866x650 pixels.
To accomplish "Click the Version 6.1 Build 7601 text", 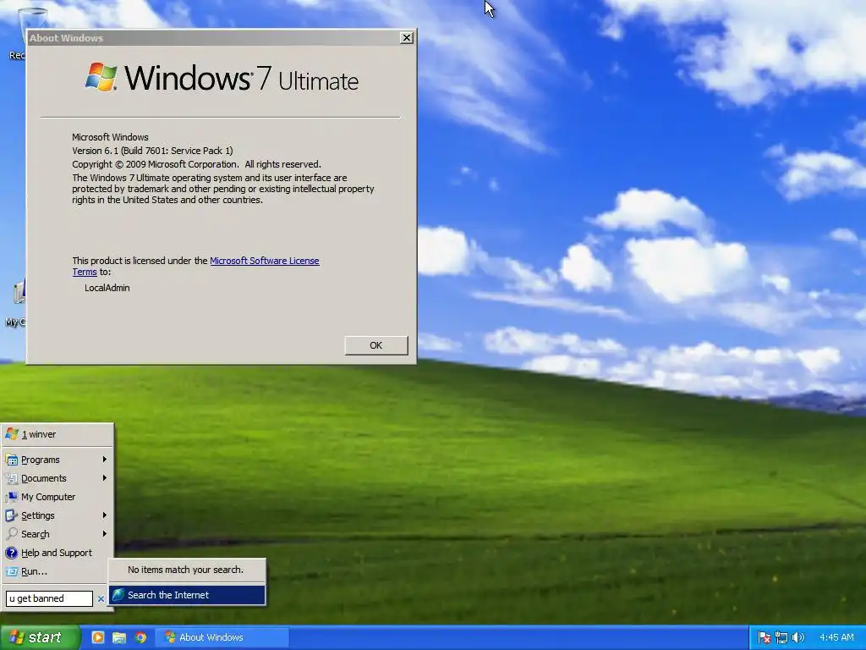I will click(152, 151).
